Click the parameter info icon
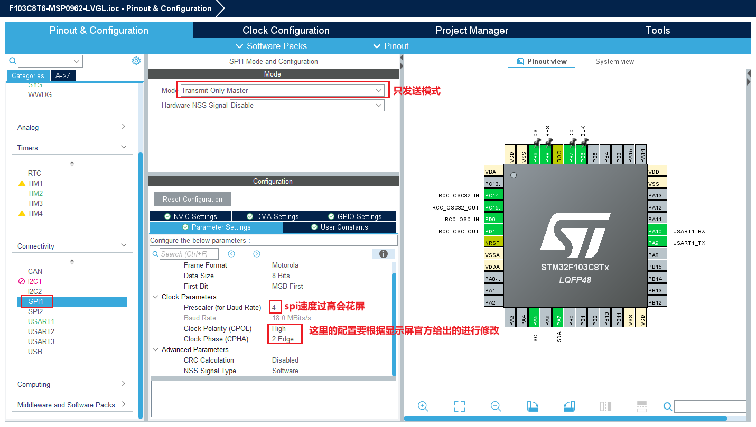 [x=384, y=254]
